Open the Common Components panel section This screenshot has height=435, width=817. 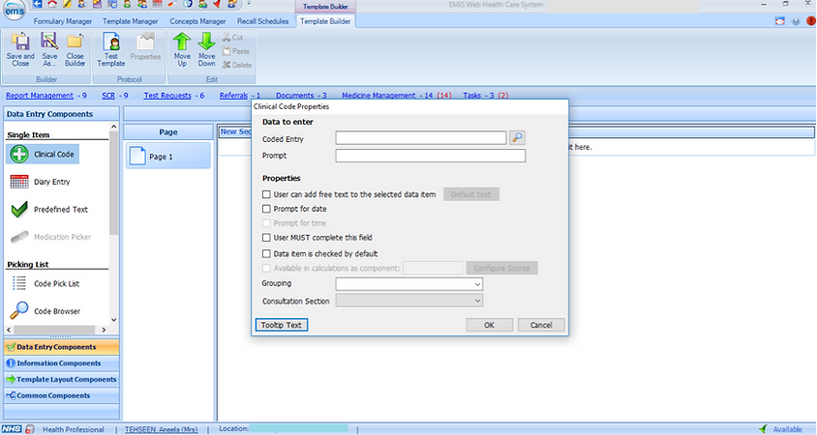[x=62, y=395]
